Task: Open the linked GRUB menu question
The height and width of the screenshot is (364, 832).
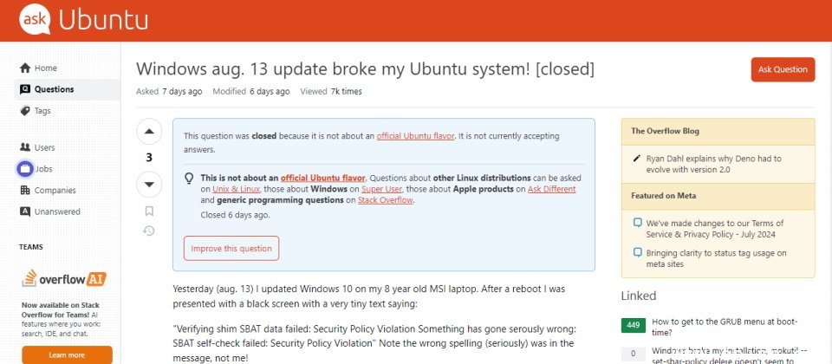Action: coord(725,327)
